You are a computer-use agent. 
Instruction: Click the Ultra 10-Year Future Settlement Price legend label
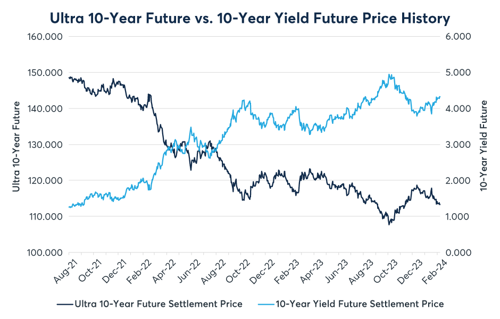click(159, 304)
